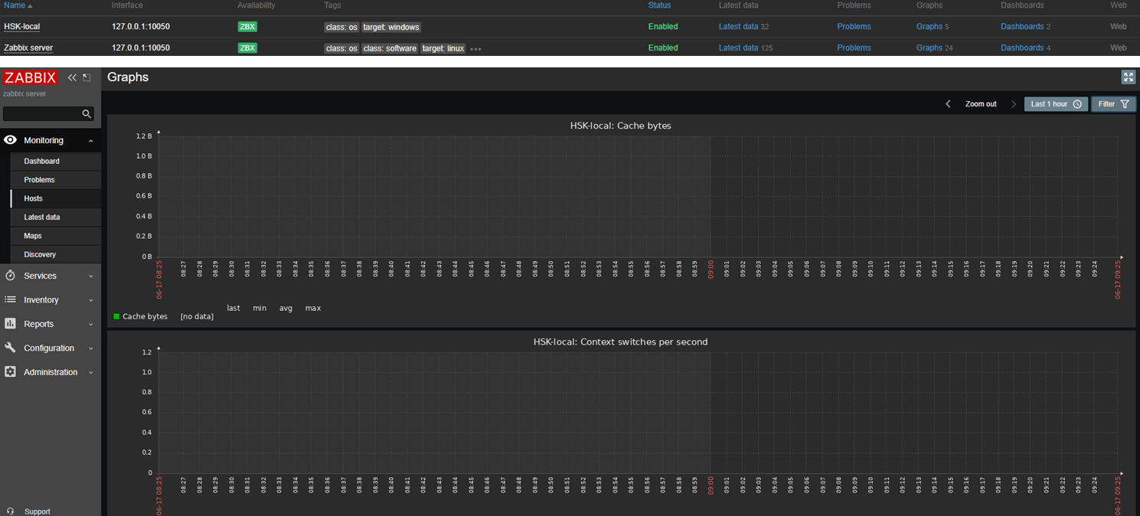The image size is (1140, 516).
Task: Open Graphs for HSK-local
Action: (929, 27)
